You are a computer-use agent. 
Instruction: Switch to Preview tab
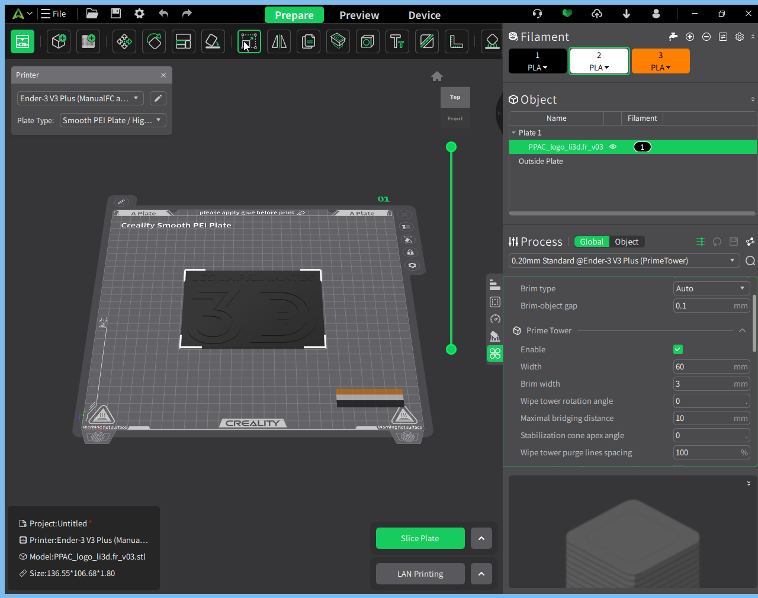point(359,15)
